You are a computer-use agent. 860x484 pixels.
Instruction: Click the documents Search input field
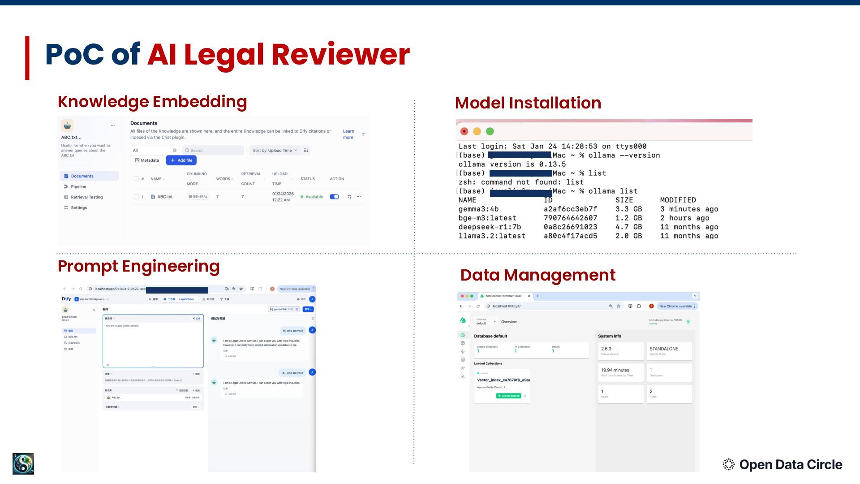[x=214, y=151]
